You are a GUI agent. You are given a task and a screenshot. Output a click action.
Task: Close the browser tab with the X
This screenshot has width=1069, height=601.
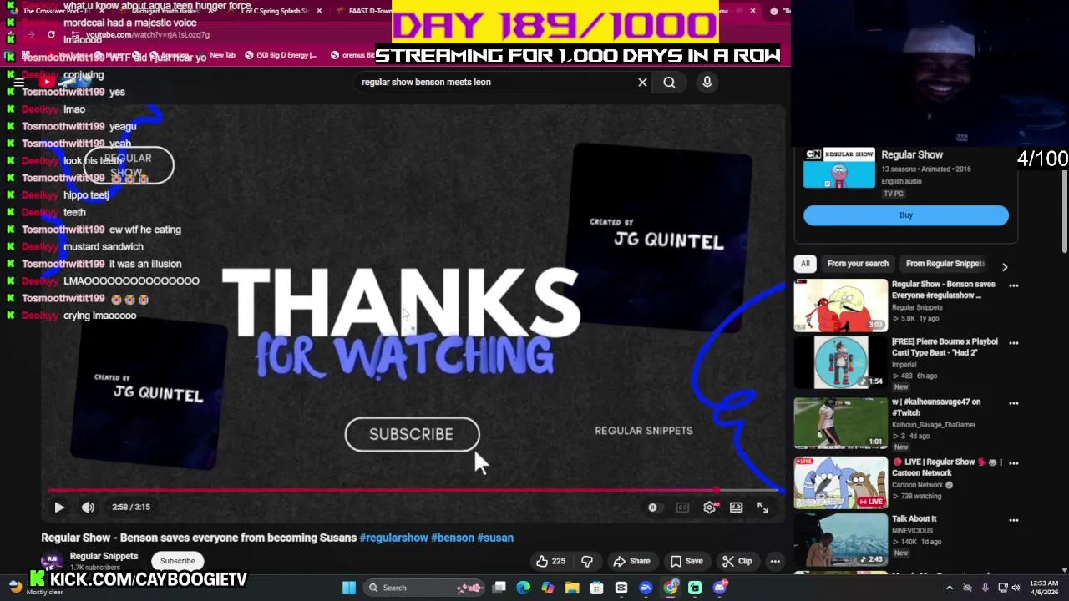[x=752, y=11]
